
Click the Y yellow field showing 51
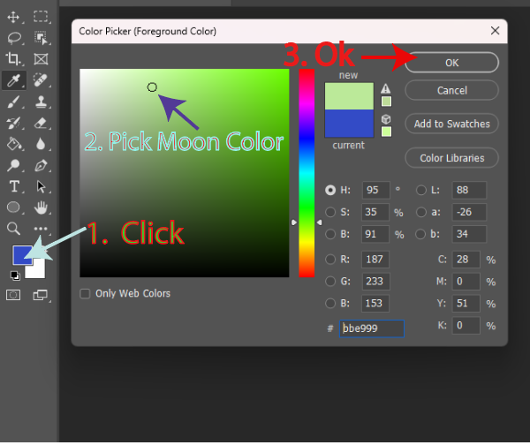pos(466,303)
